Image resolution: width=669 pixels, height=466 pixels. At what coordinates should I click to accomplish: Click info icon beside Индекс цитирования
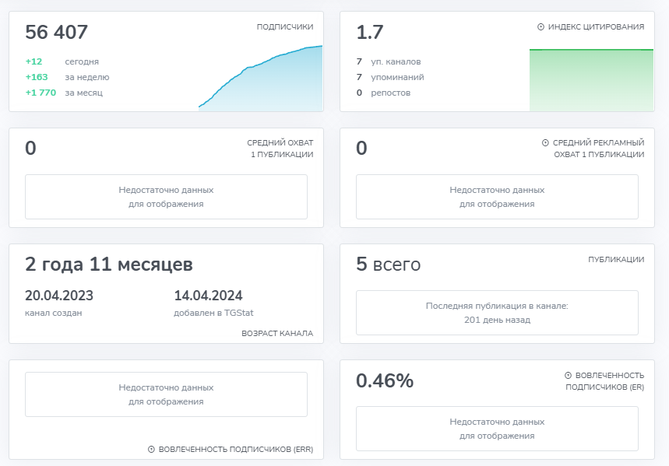click(x=540, y=27)
